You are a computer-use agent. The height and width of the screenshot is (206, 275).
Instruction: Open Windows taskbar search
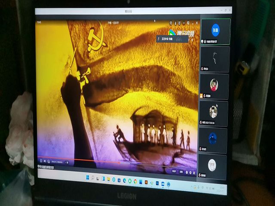pos(93,178)
